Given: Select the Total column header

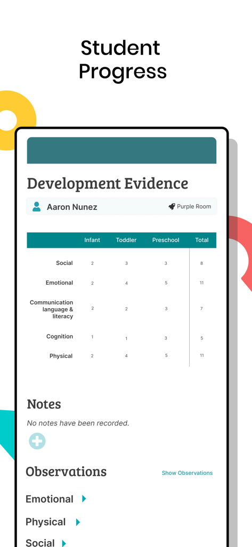Looking at the screenshot, I should pyautogui.click(x=202, y=240).
